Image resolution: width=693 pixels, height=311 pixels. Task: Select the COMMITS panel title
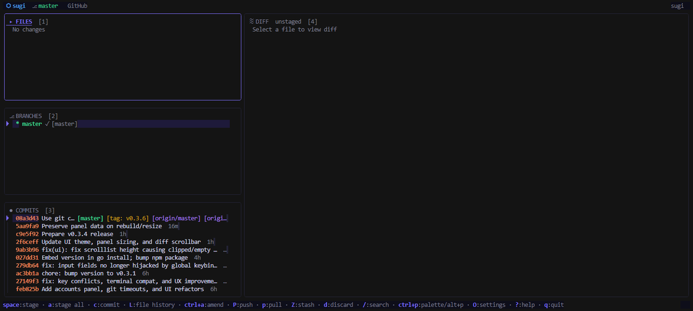[27, 211]
